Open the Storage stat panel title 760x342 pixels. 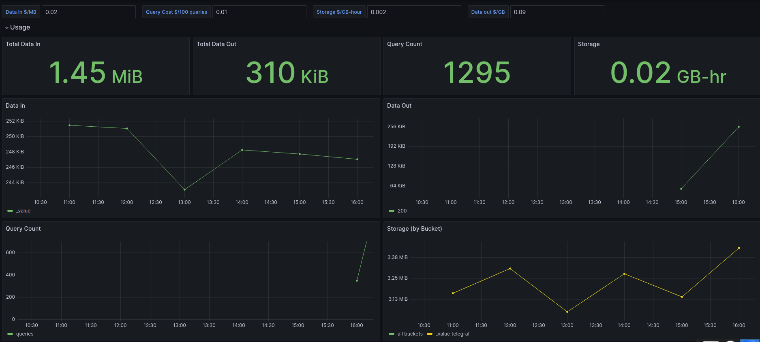point(589,44)
